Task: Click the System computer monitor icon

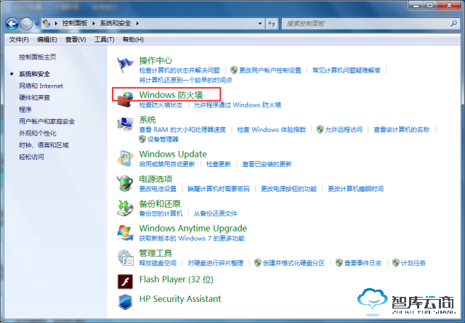Action: [125, 124]
